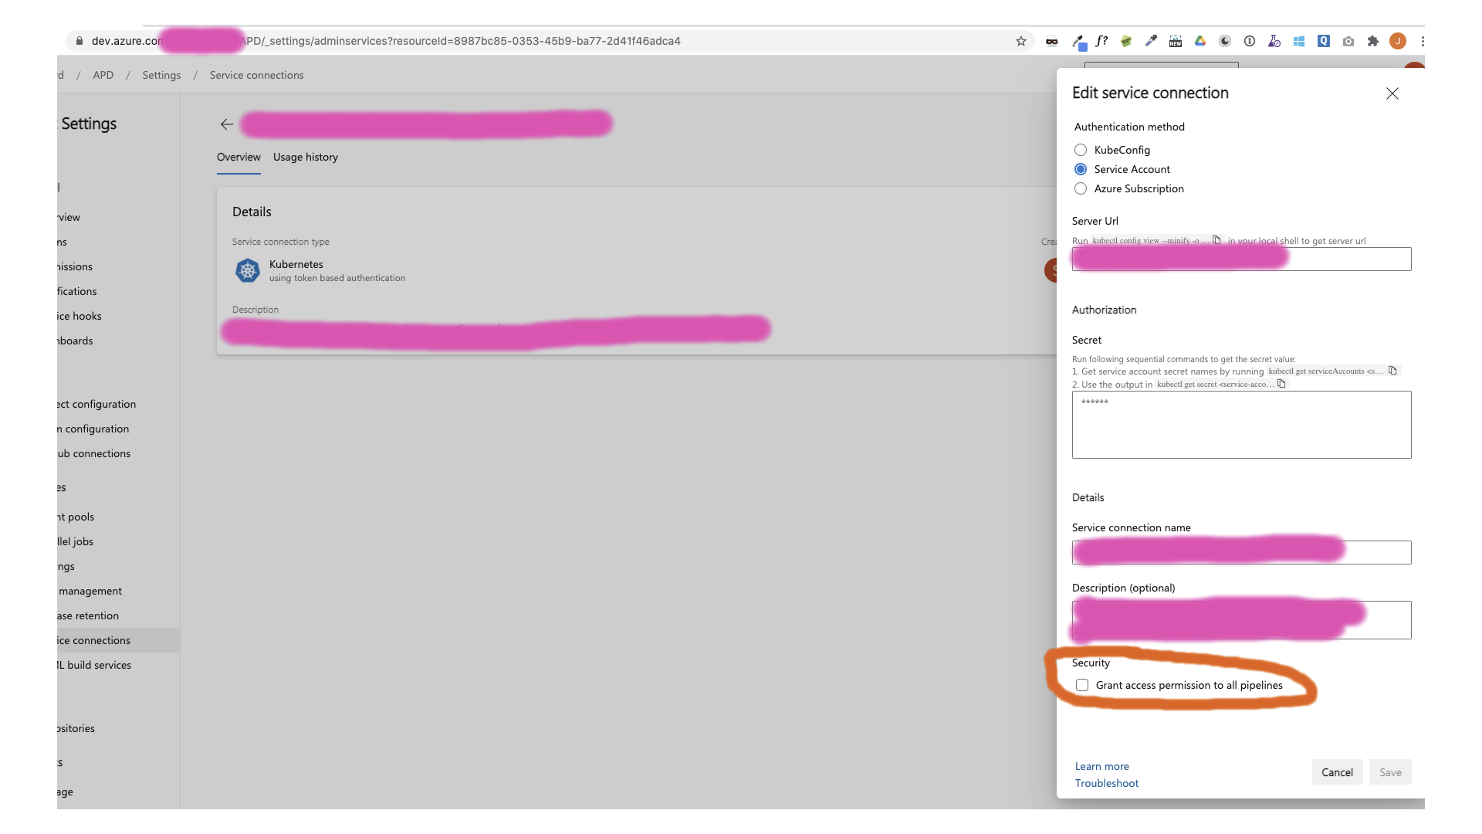
Task: Open GitHub connections in the settings sidebar
Action: 93,453
